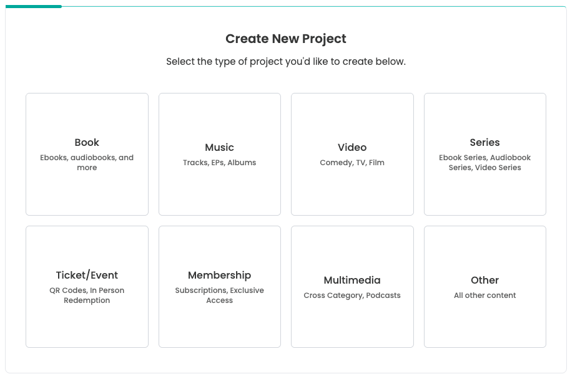Choose Other for all other content
575x379 pixels.
[484, 285]
